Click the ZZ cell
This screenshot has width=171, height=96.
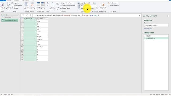click(42, 60)
